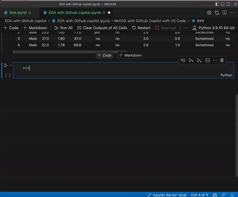
Task: Click feedback icon in status bar
Action: point(223,195)
